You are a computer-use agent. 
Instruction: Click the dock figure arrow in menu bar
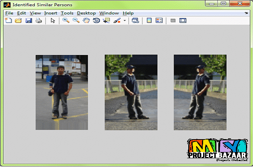(x=246, y=13)
